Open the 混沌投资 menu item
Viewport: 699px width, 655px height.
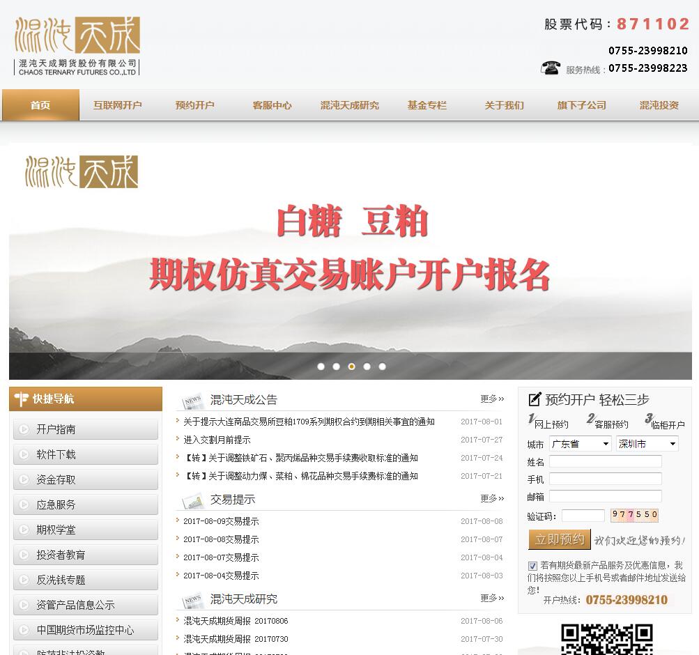click(659, 105)
